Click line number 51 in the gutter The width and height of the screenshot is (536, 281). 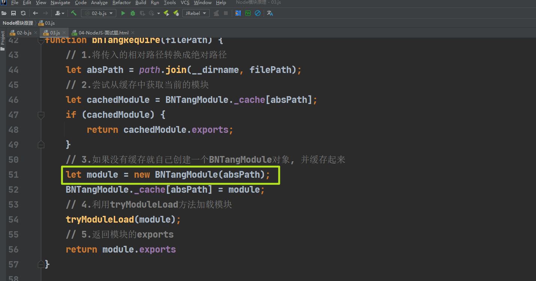(14, 175)
